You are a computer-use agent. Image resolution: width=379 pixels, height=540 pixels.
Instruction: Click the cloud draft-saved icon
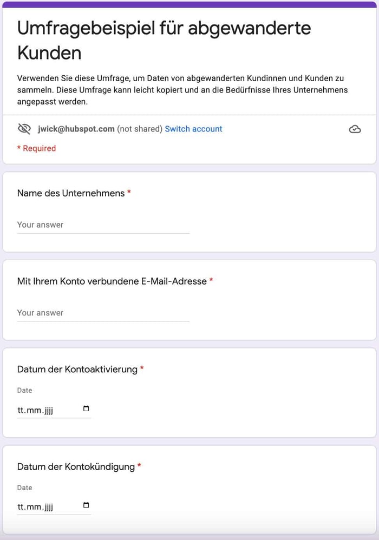click(x=355, y=129)
